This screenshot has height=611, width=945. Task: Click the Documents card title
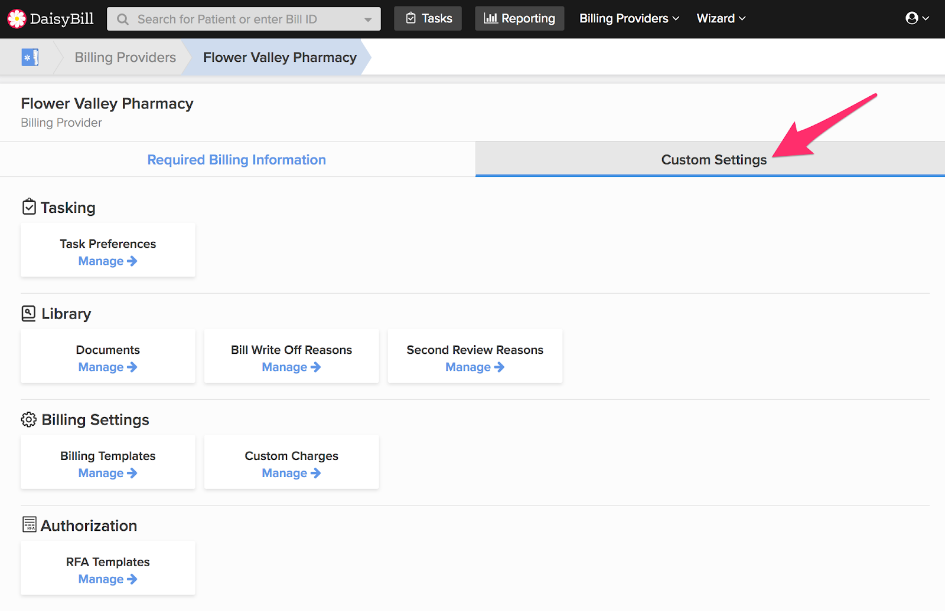click(x=108, y=350)
